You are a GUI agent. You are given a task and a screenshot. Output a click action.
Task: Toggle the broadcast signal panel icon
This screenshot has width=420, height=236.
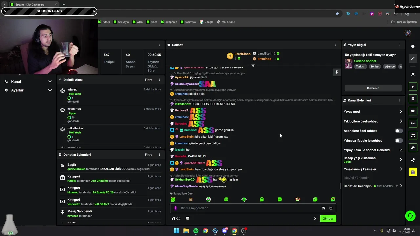pos(413,123)
